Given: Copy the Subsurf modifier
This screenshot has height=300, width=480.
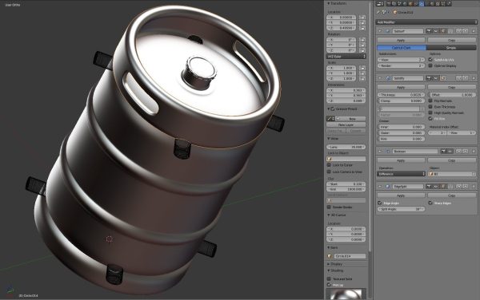Looking at the screenshot, I should 452,40.
